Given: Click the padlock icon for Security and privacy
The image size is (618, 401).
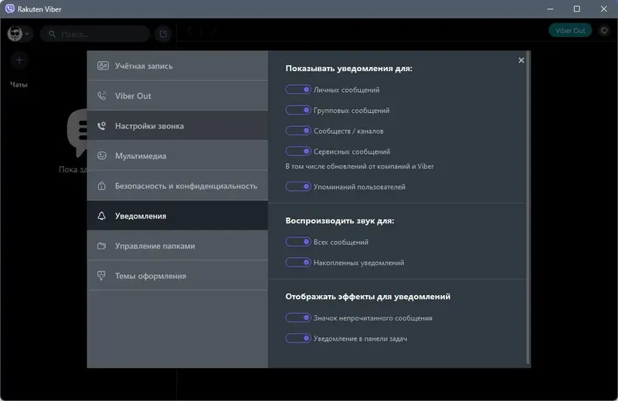Looking at the screenshot, I should pyautogui.click(x=102, y=185).
